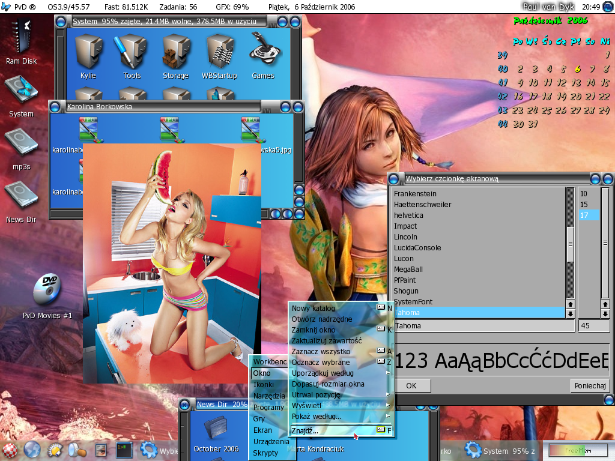Screen dimensions: 615x461
Task: Open the mp3s drive icon
Action: click(x=21, y=143)
